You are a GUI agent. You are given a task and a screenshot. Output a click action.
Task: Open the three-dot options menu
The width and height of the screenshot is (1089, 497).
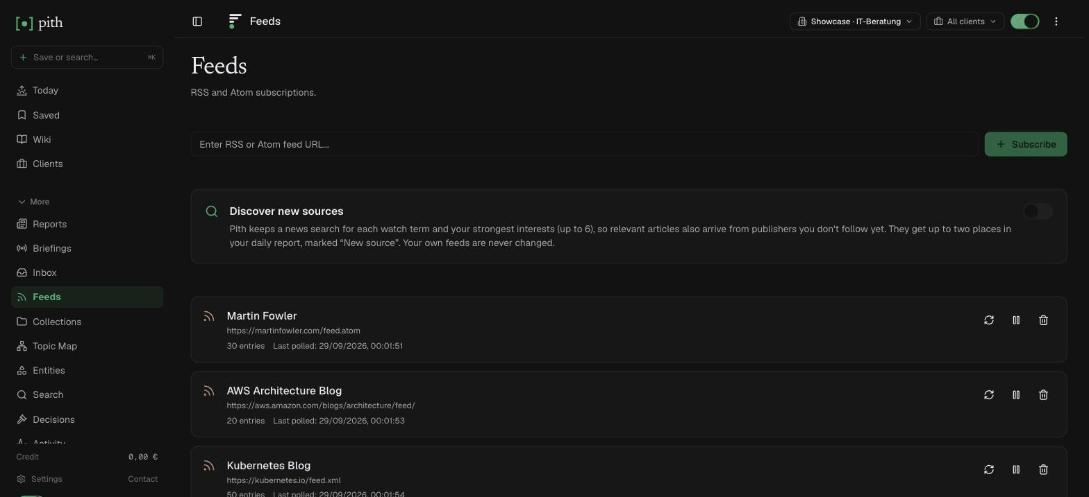point(1056,21)
